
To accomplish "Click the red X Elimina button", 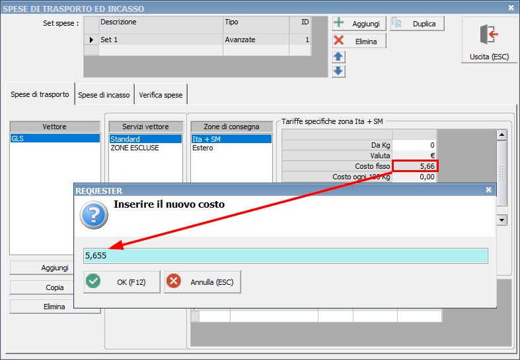I will (x=359, y=41).
